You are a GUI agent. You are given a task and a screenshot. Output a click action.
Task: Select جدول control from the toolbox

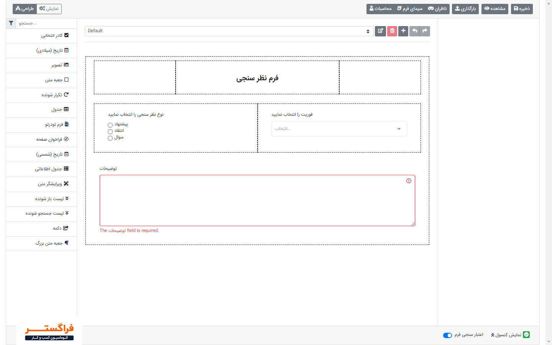(60, 110)
